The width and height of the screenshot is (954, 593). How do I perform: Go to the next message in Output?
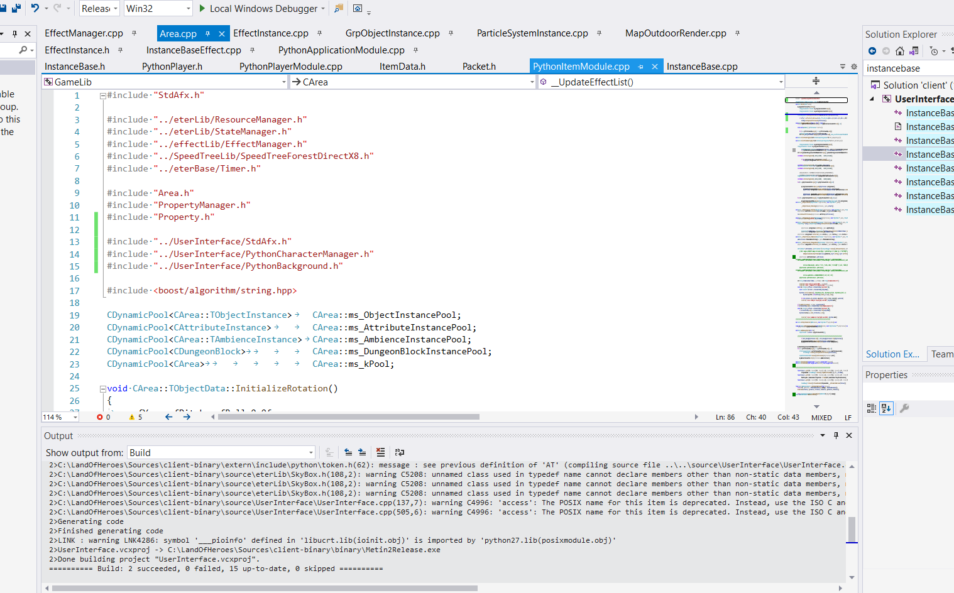(362, 452)
